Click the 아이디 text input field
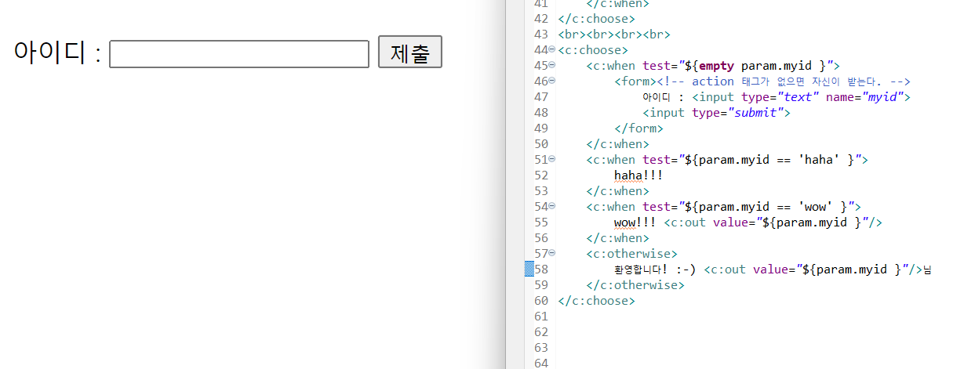Viewport: 975px width, 369px height. tap(239, 54)
